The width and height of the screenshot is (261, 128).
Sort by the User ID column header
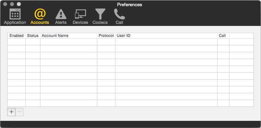coord(166,35)
